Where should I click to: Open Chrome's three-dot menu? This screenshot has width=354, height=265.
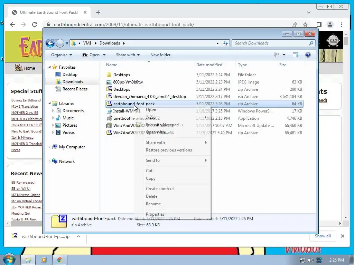point(341,24)
